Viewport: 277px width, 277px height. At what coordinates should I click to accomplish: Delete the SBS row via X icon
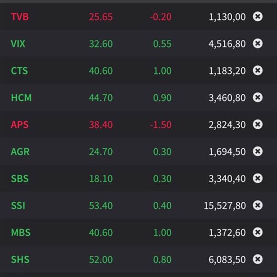258,178
